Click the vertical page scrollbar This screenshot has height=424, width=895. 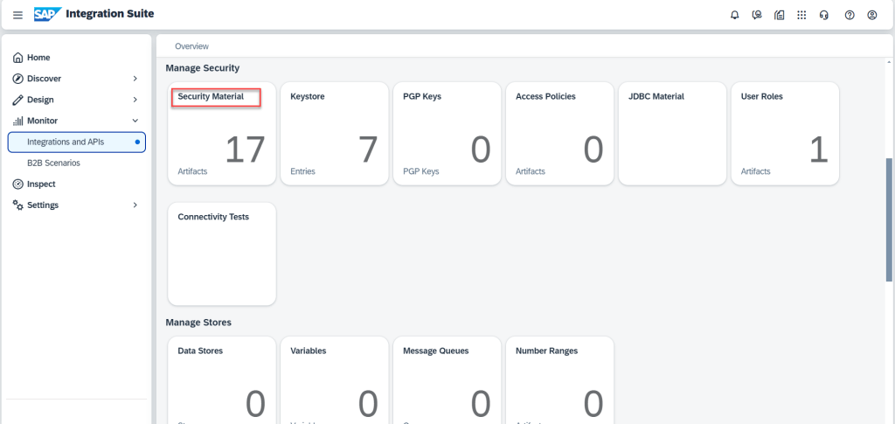(889, 219)
